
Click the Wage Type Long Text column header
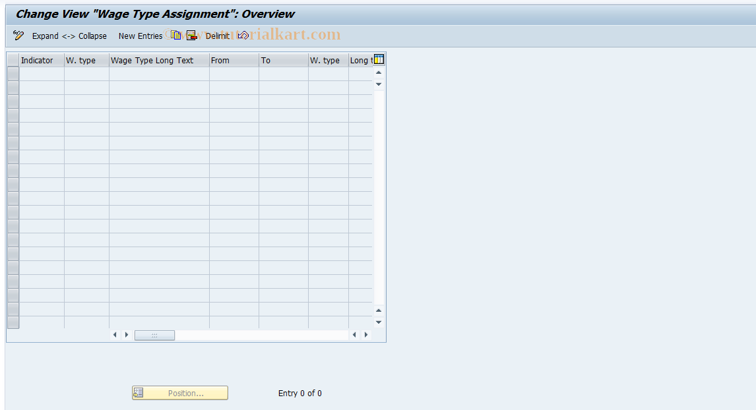pyautogui.click(x=159, y=60)
